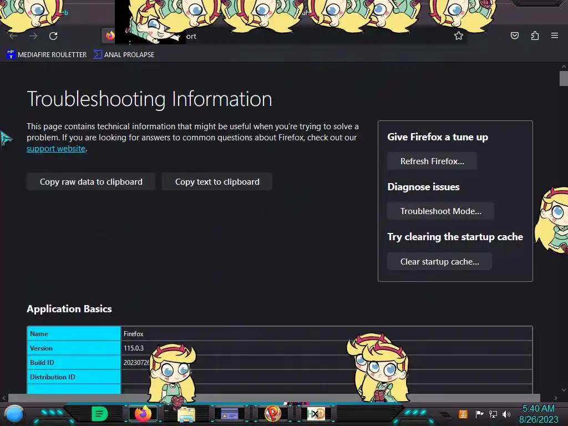The image size is (568, 426).
Task: Click Copy raw data to clipboard
Action: (91, 181)
